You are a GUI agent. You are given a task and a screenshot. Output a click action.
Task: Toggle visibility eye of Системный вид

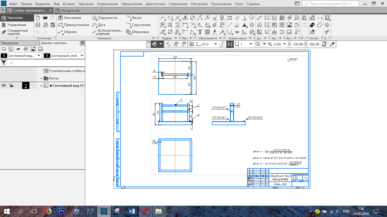coord(4,86)
